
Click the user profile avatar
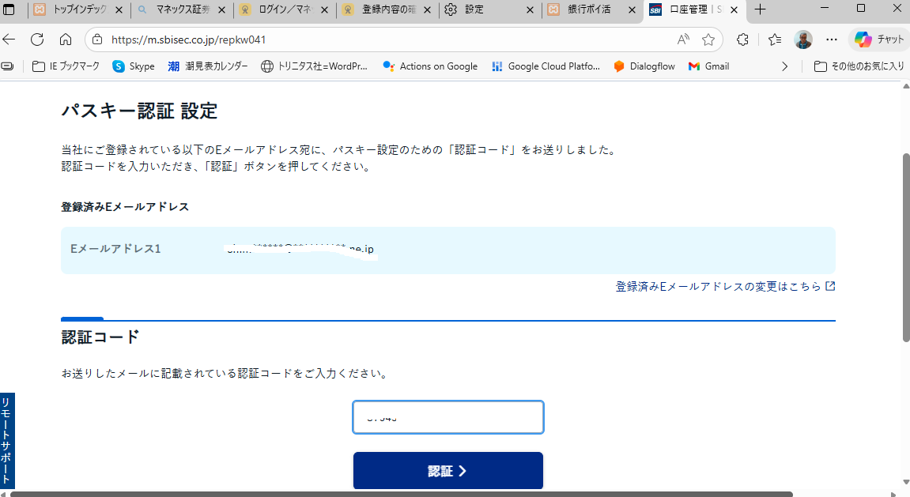click(803, 40)
